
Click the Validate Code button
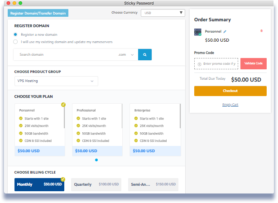(253, 63)
